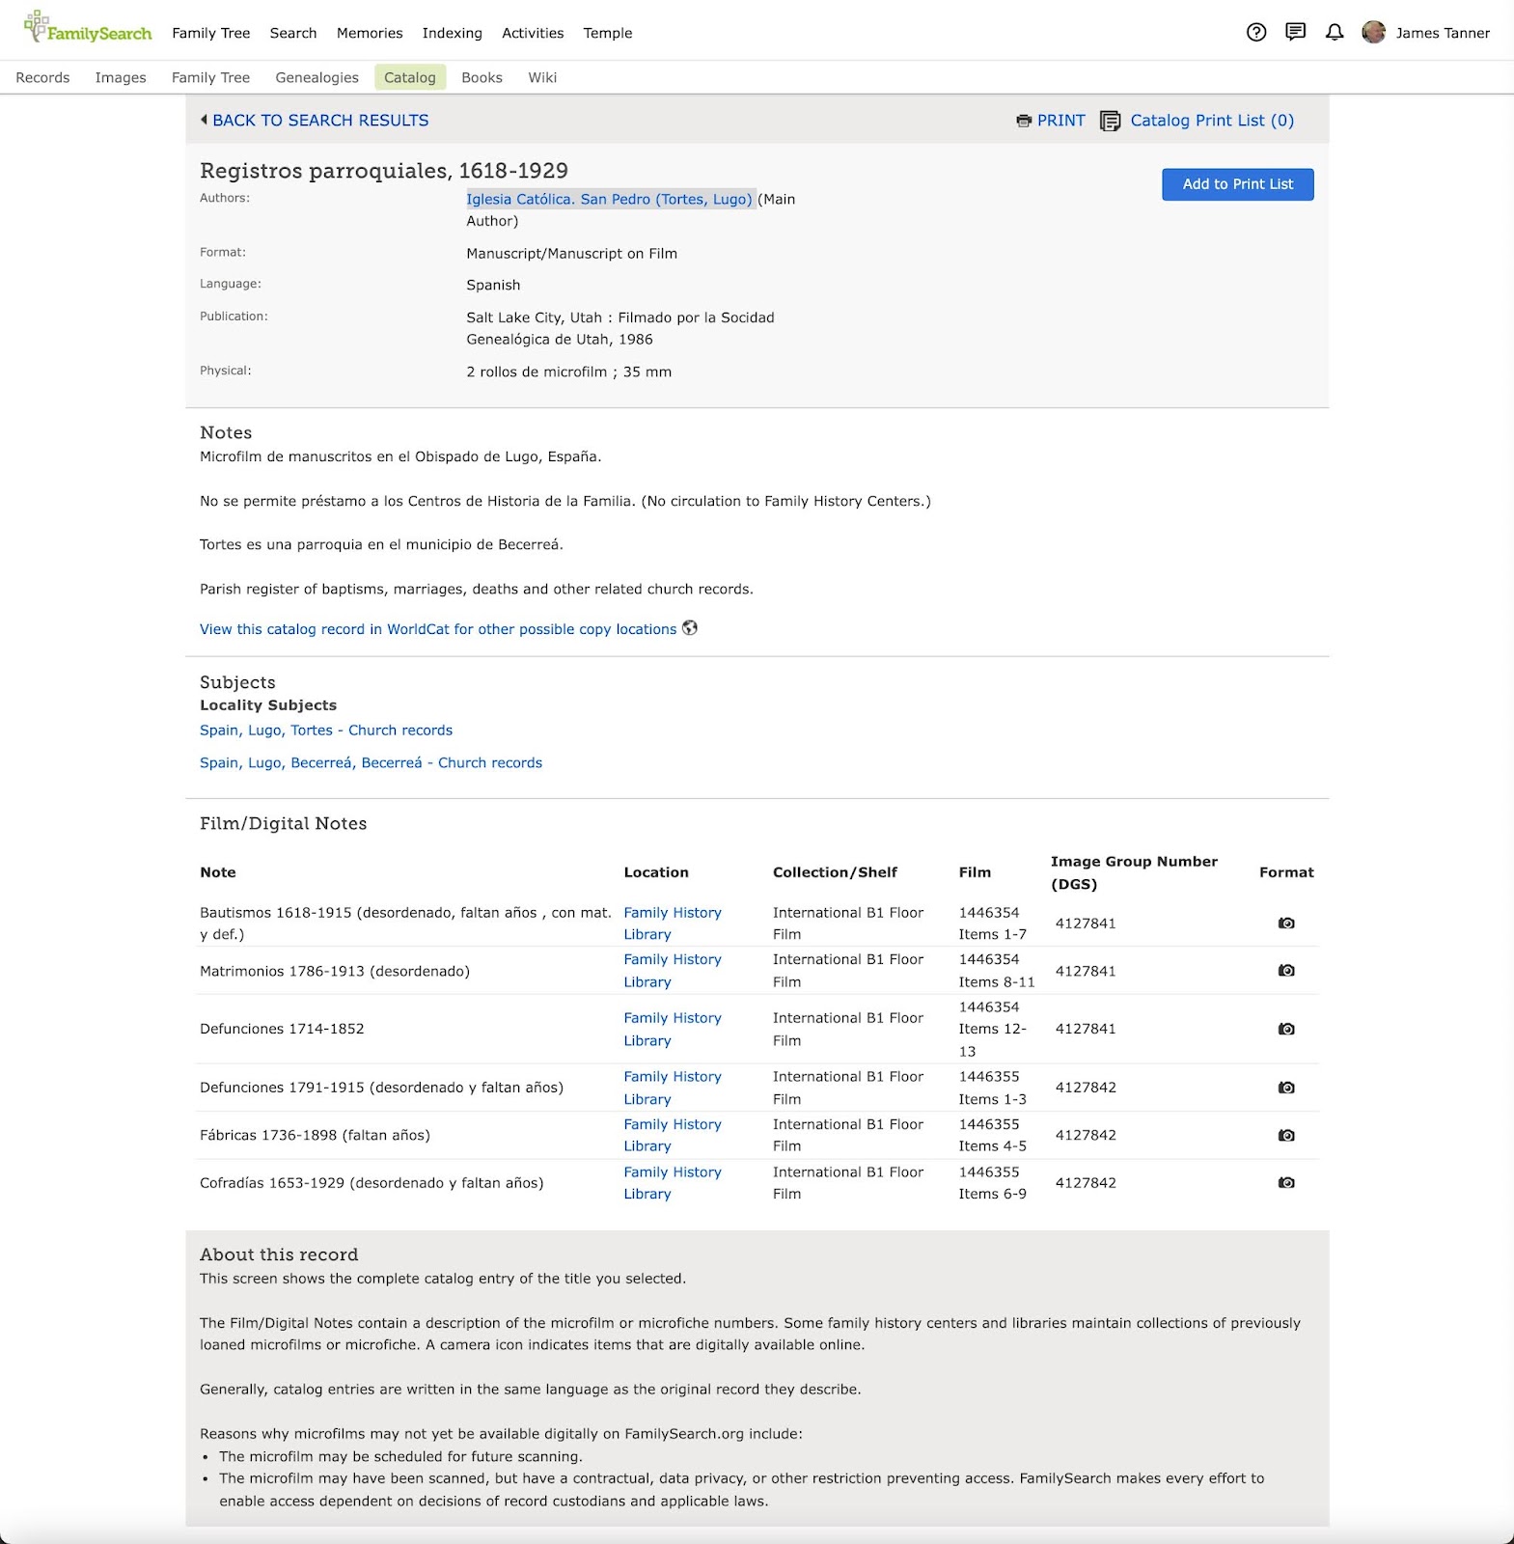1514x1544 pixels.
Task: Click the printer icon beside PRINT
Action: [x=1024, y=121]
